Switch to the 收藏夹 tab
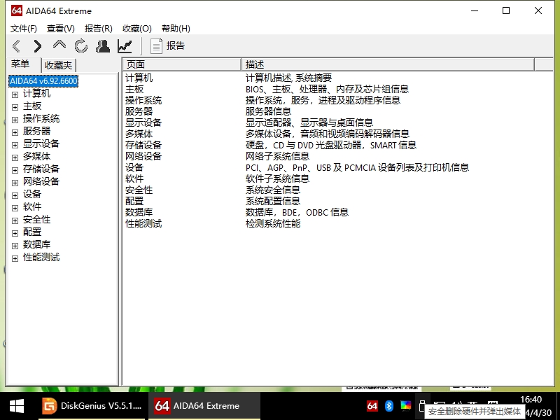The width and height of the screenshot is (560, 420). [x=59, y=65]
